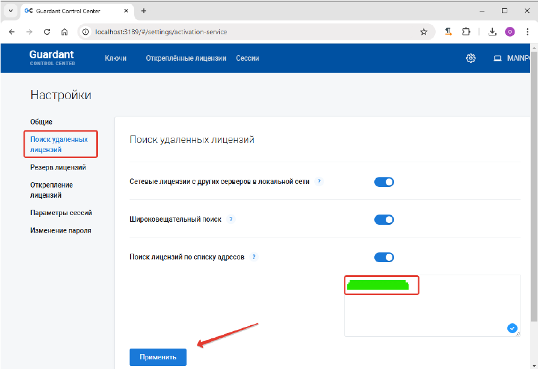Viewport: 538px width, 369px height.
Task: Open Резерв лицензий settings
Action: tap(58, 168)
